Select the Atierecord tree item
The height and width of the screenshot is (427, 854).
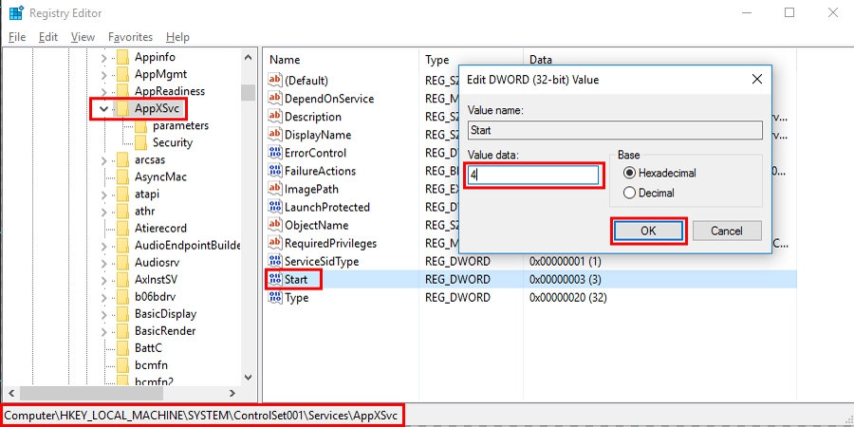160,228
